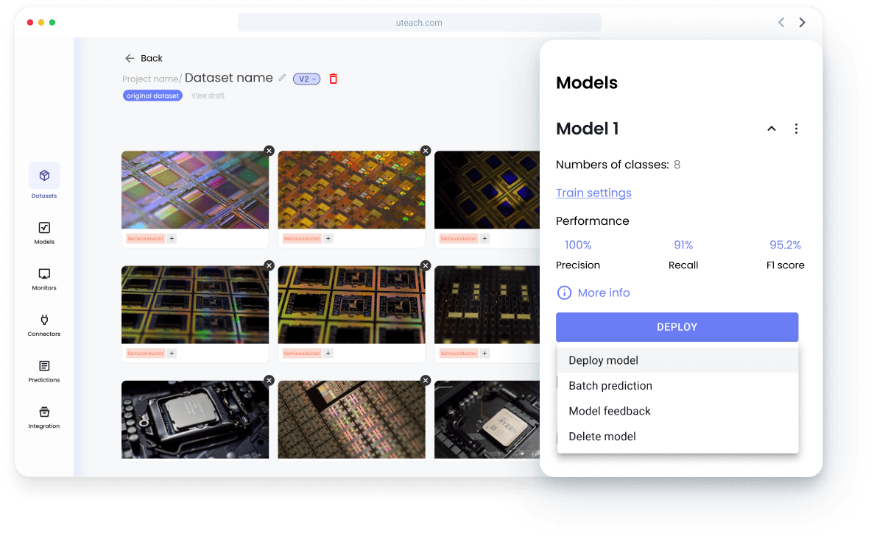This screenshot has height=541, width=874.
Task: Collapse the Model 1 section chevron
Action: tap(772, 129)
